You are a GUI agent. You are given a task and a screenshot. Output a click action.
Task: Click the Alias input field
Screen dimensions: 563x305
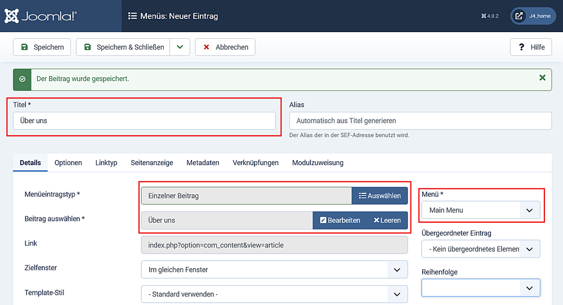tap(420, 121)
